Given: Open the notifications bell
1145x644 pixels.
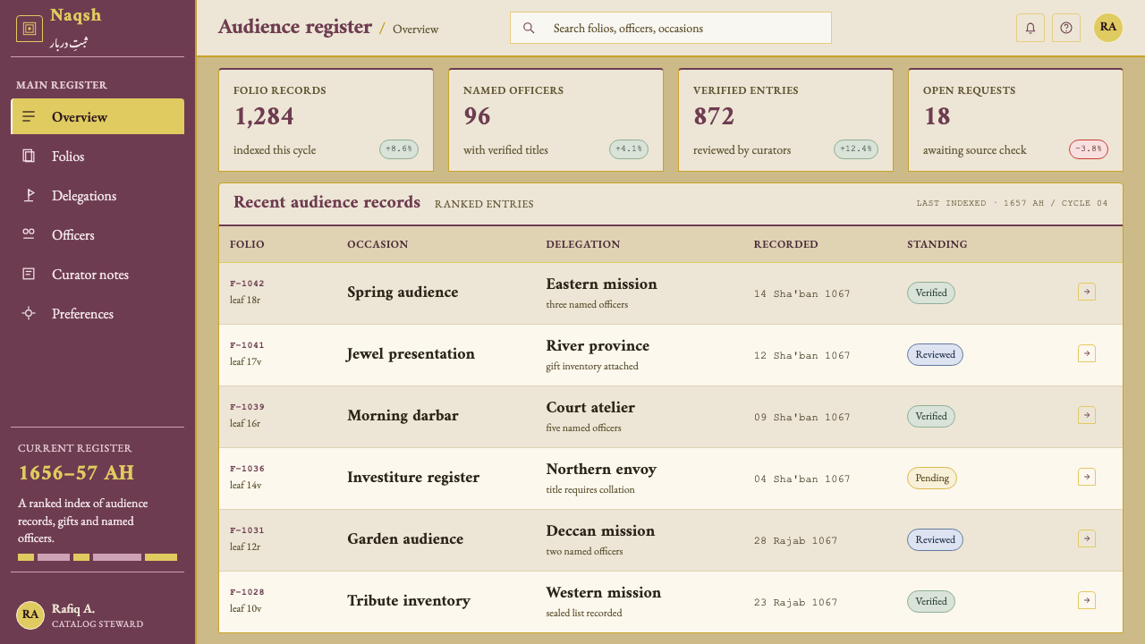Looking at the screenshot, I should click(x=1030, y=28).
